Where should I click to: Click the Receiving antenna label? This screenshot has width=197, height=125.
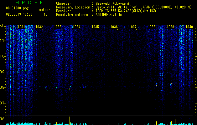72,15
